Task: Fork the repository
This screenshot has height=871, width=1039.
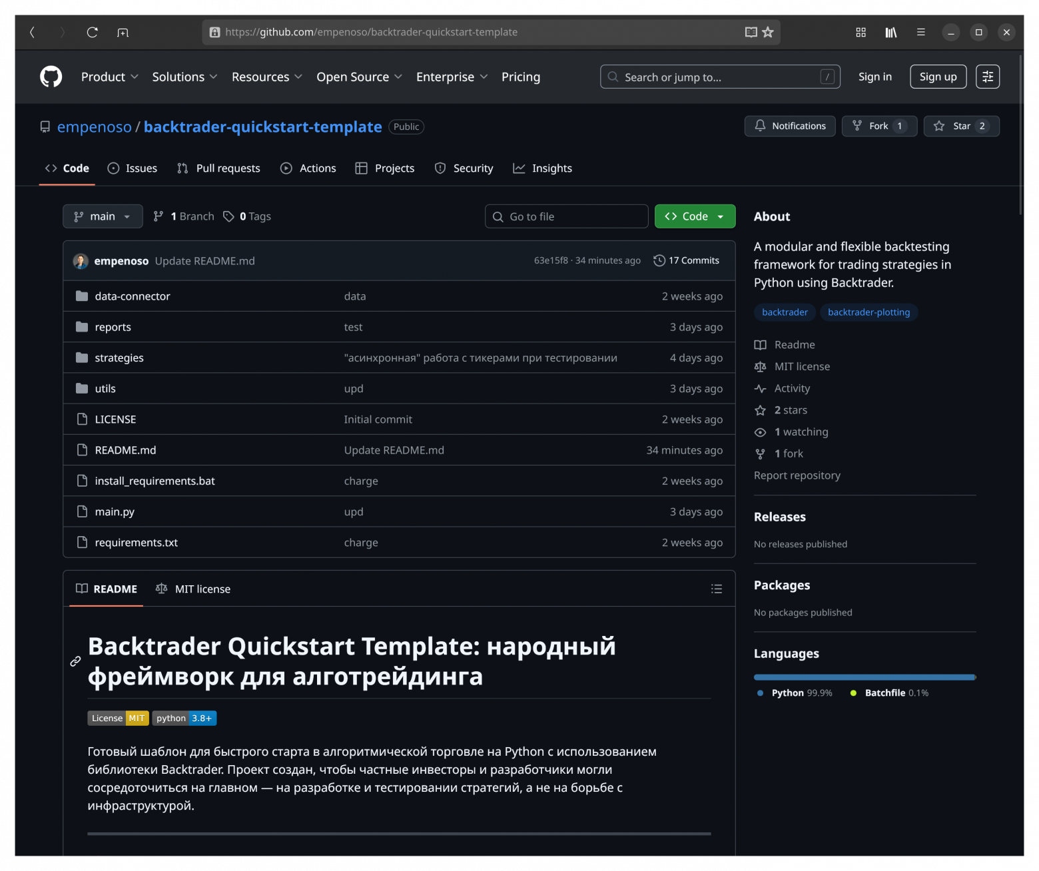Action: pos(879,126)
